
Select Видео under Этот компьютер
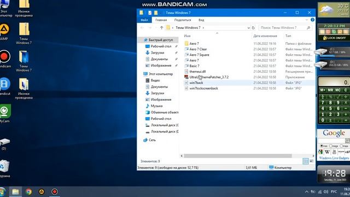point(155,80)
